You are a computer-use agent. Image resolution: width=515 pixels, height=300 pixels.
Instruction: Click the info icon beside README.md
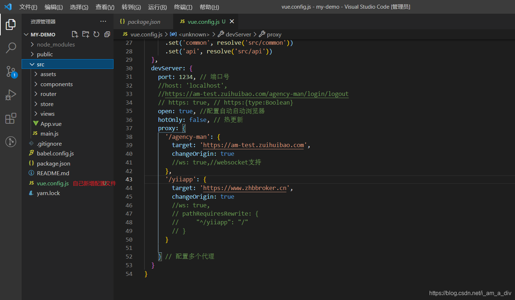[x=31, y=173]
